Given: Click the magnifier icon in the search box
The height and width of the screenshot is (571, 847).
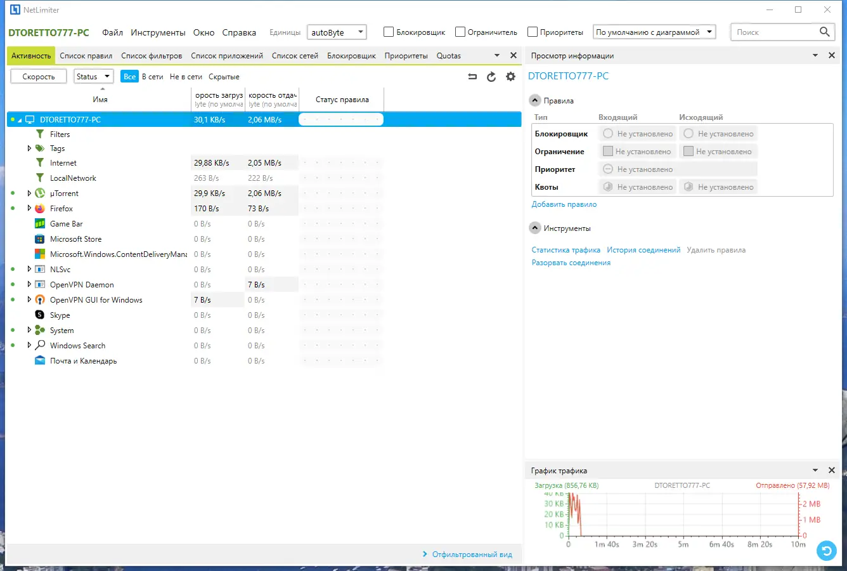Looking at the screenshot, I should (x=824, y=31).
